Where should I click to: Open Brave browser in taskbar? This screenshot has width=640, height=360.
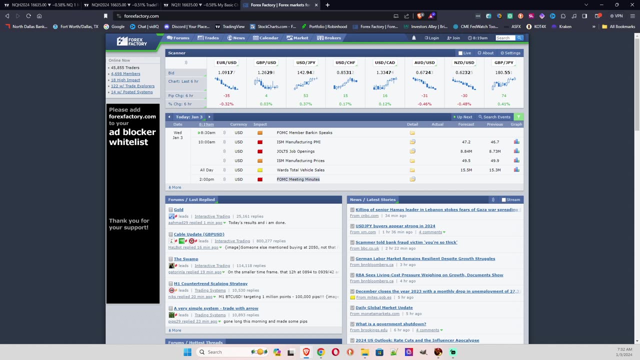[x=306, y=352]
